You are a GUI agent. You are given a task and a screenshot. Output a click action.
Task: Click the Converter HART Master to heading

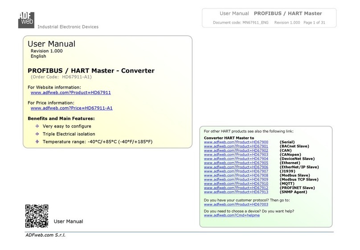(x=229, y=138)
